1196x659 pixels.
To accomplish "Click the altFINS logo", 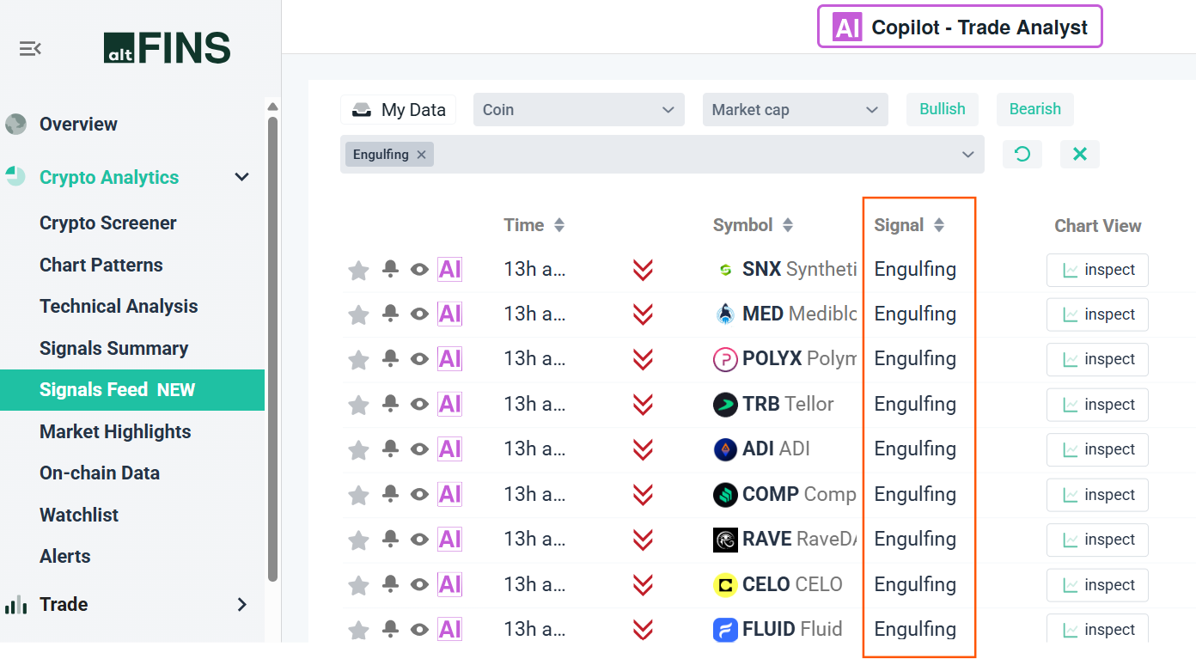I will tap(167, 48).
